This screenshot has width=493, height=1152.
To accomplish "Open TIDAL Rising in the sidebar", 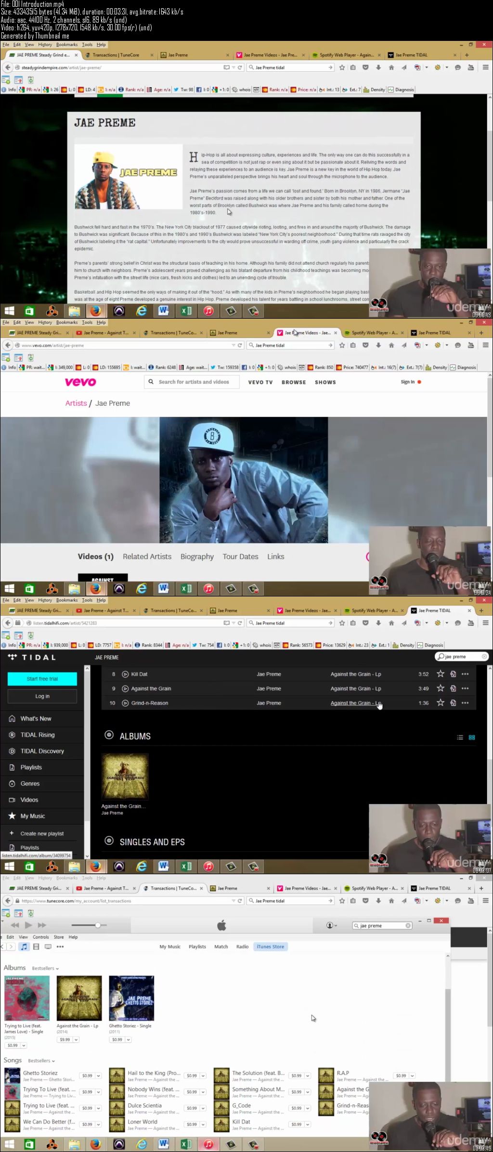I will pos(38,735).
